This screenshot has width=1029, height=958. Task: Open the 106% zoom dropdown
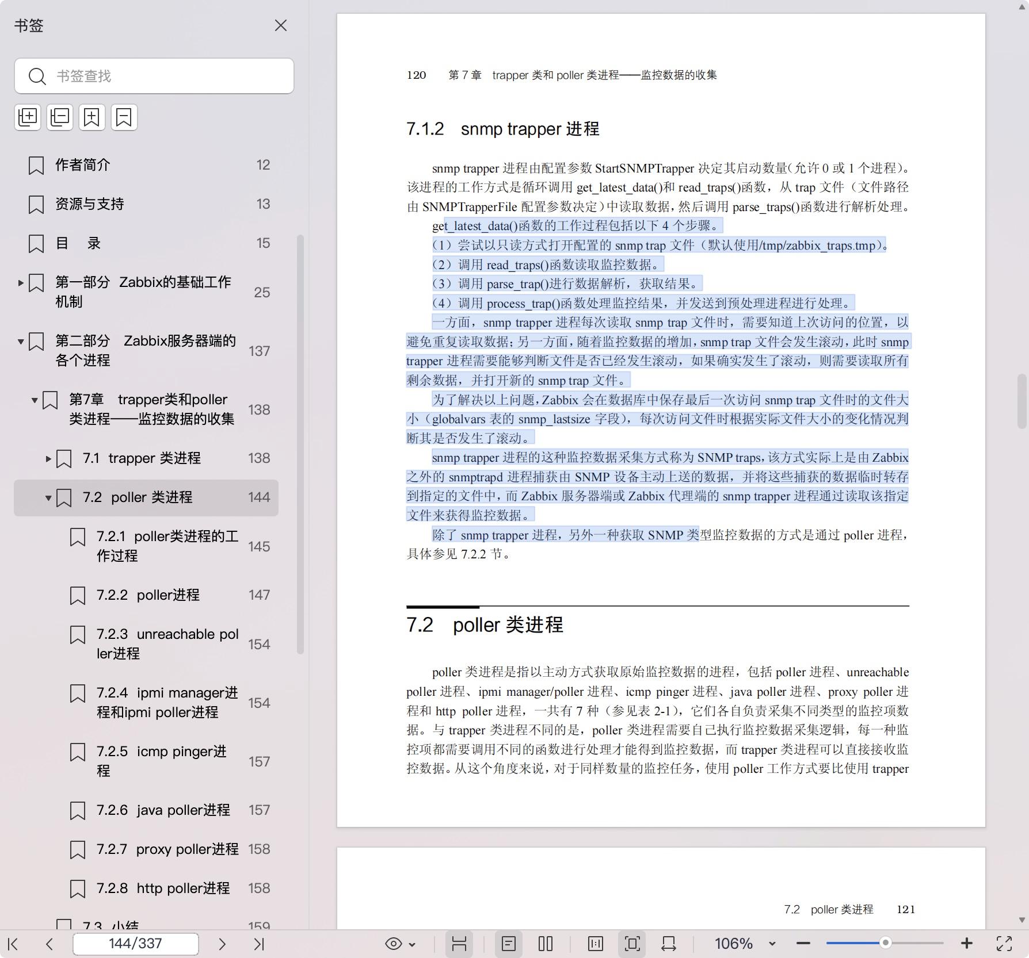pyautogui.click(x=772, y=944)
